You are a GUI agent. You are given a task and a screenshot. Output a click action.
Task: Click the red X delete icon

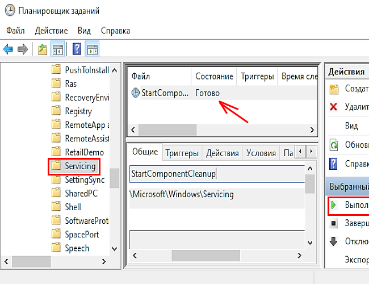(333, 107)
